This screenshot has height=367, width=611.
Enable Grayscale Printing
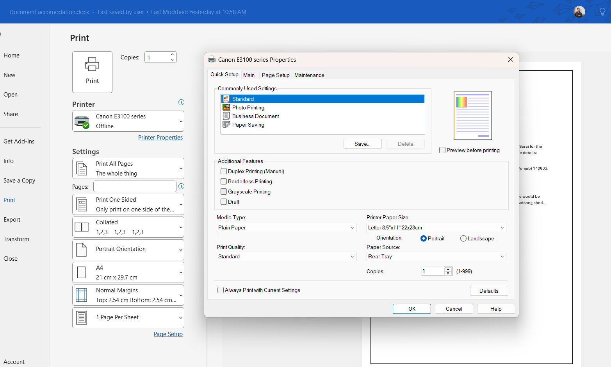tap(223, 192)
